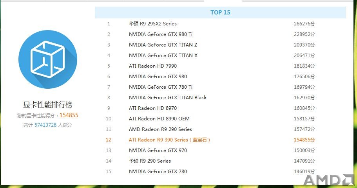Click the score 157472分
Image resolution: width=357 pixels, height=188 pixels.
[x=304, y=129]
